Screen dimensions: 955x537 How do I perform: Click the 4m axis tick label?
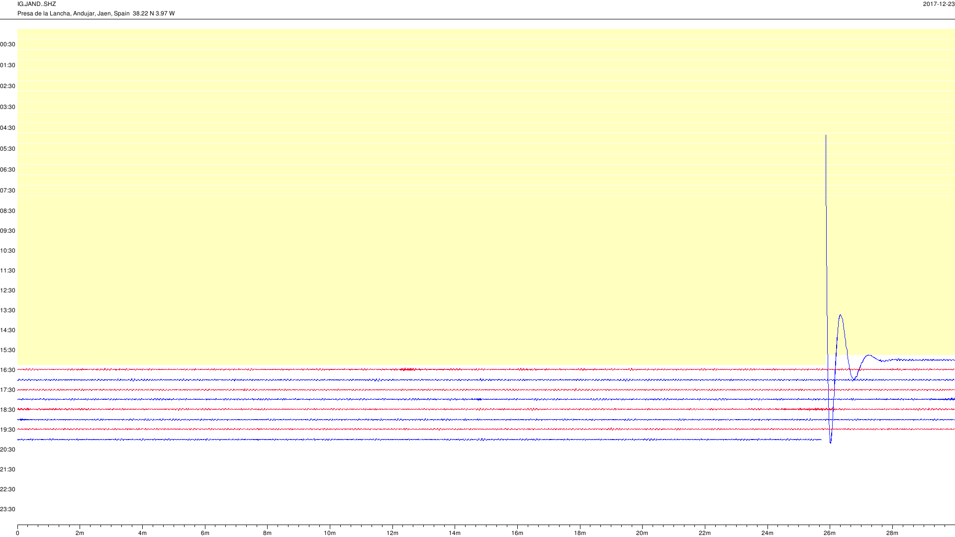click(x=142, y=533)
